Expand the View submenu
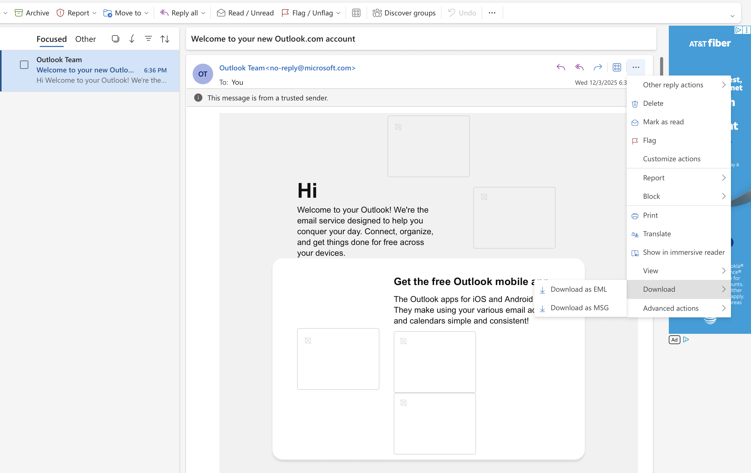751x473 pixels. point(679,271)
